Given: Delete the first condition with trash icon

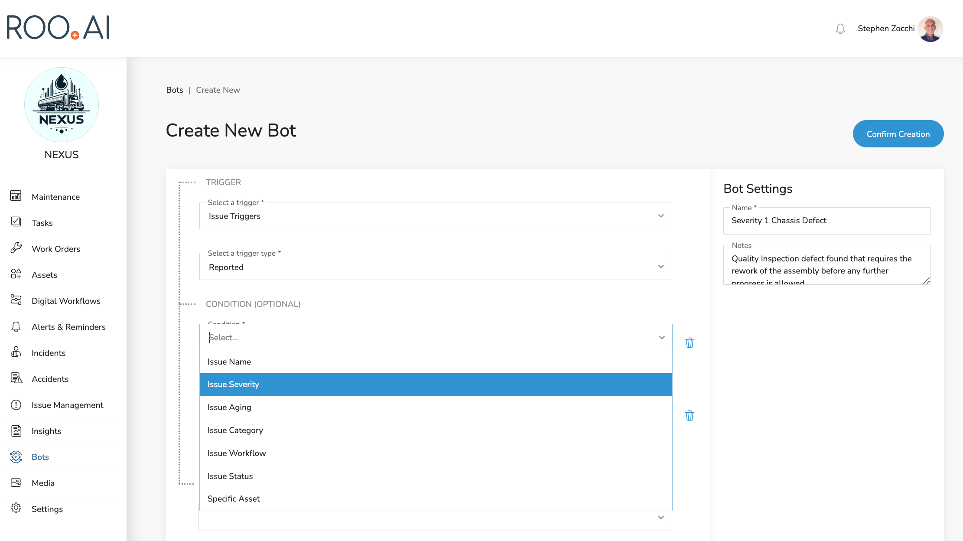Looking at the screenshot, I should [689, 343].
